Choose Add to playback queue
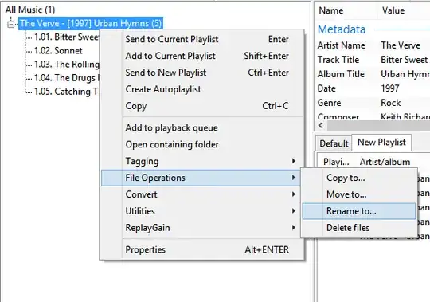 202,128
